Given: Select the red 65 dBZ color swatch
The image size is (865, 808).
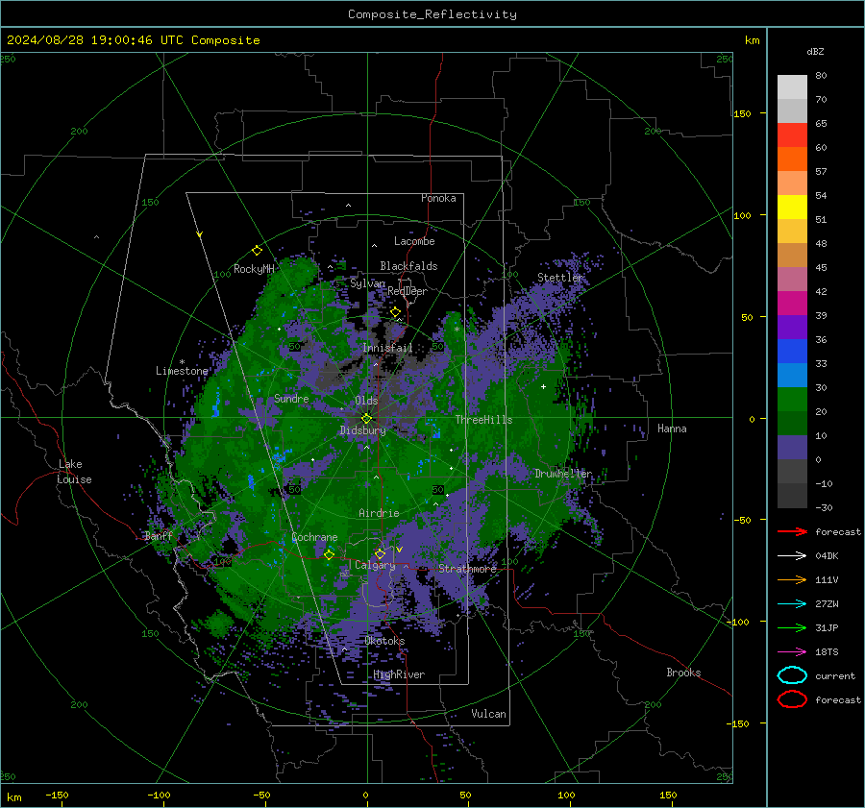Looking at the screenshot, I should pyautogui.click(x=792, y=135).
